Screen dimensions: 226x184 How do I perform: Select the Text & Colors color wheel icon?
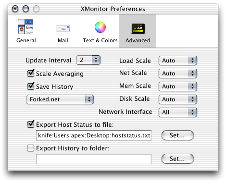click(x=100, y=27)
